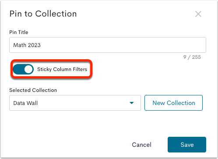Click the Pin Title field label
The height and width of the screenshot is (159, 218).
19,32
